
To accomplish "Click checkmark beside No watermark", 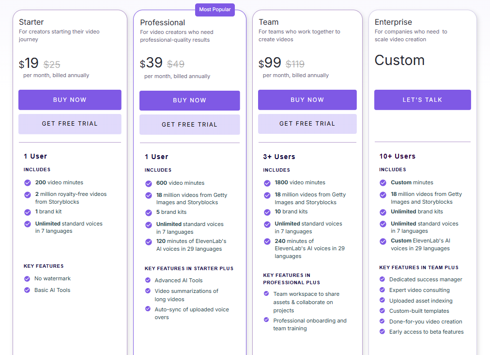I will [27, 278].
